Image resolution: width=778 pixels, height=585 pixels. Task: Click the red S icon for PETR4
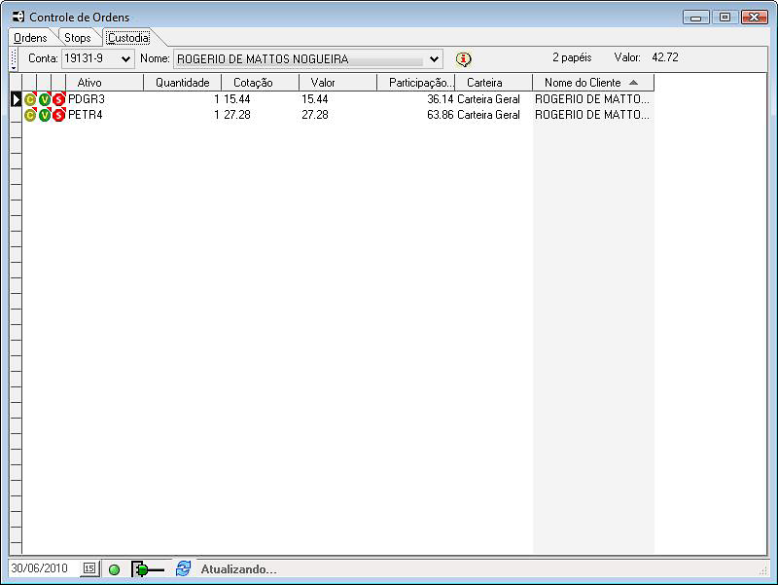tap(58, 115)
